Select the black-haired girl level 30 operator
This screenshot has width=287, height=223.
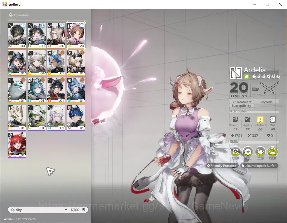pos(36,35)
